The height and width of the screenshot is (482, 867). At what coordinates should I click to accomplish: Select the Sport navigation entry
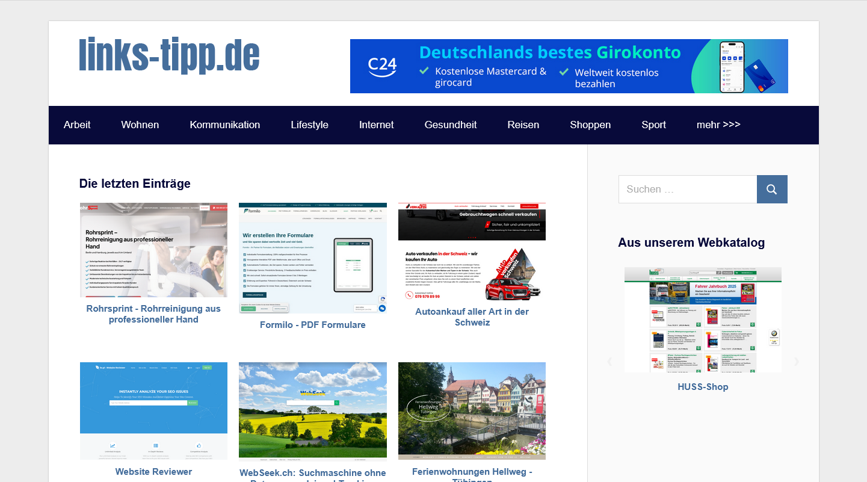click(x=653, y=125)
